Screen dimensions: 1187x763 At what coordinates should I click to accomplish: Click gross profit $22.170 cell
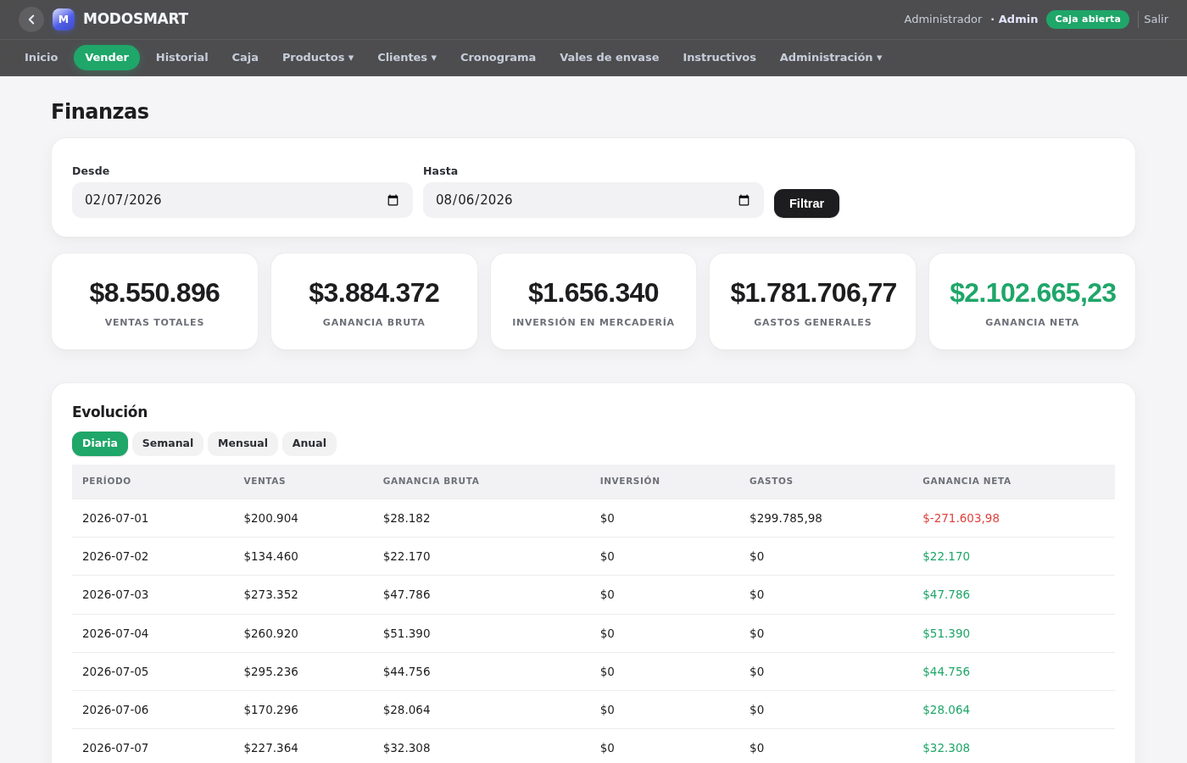pyautogui.click(x=406, y=556)
